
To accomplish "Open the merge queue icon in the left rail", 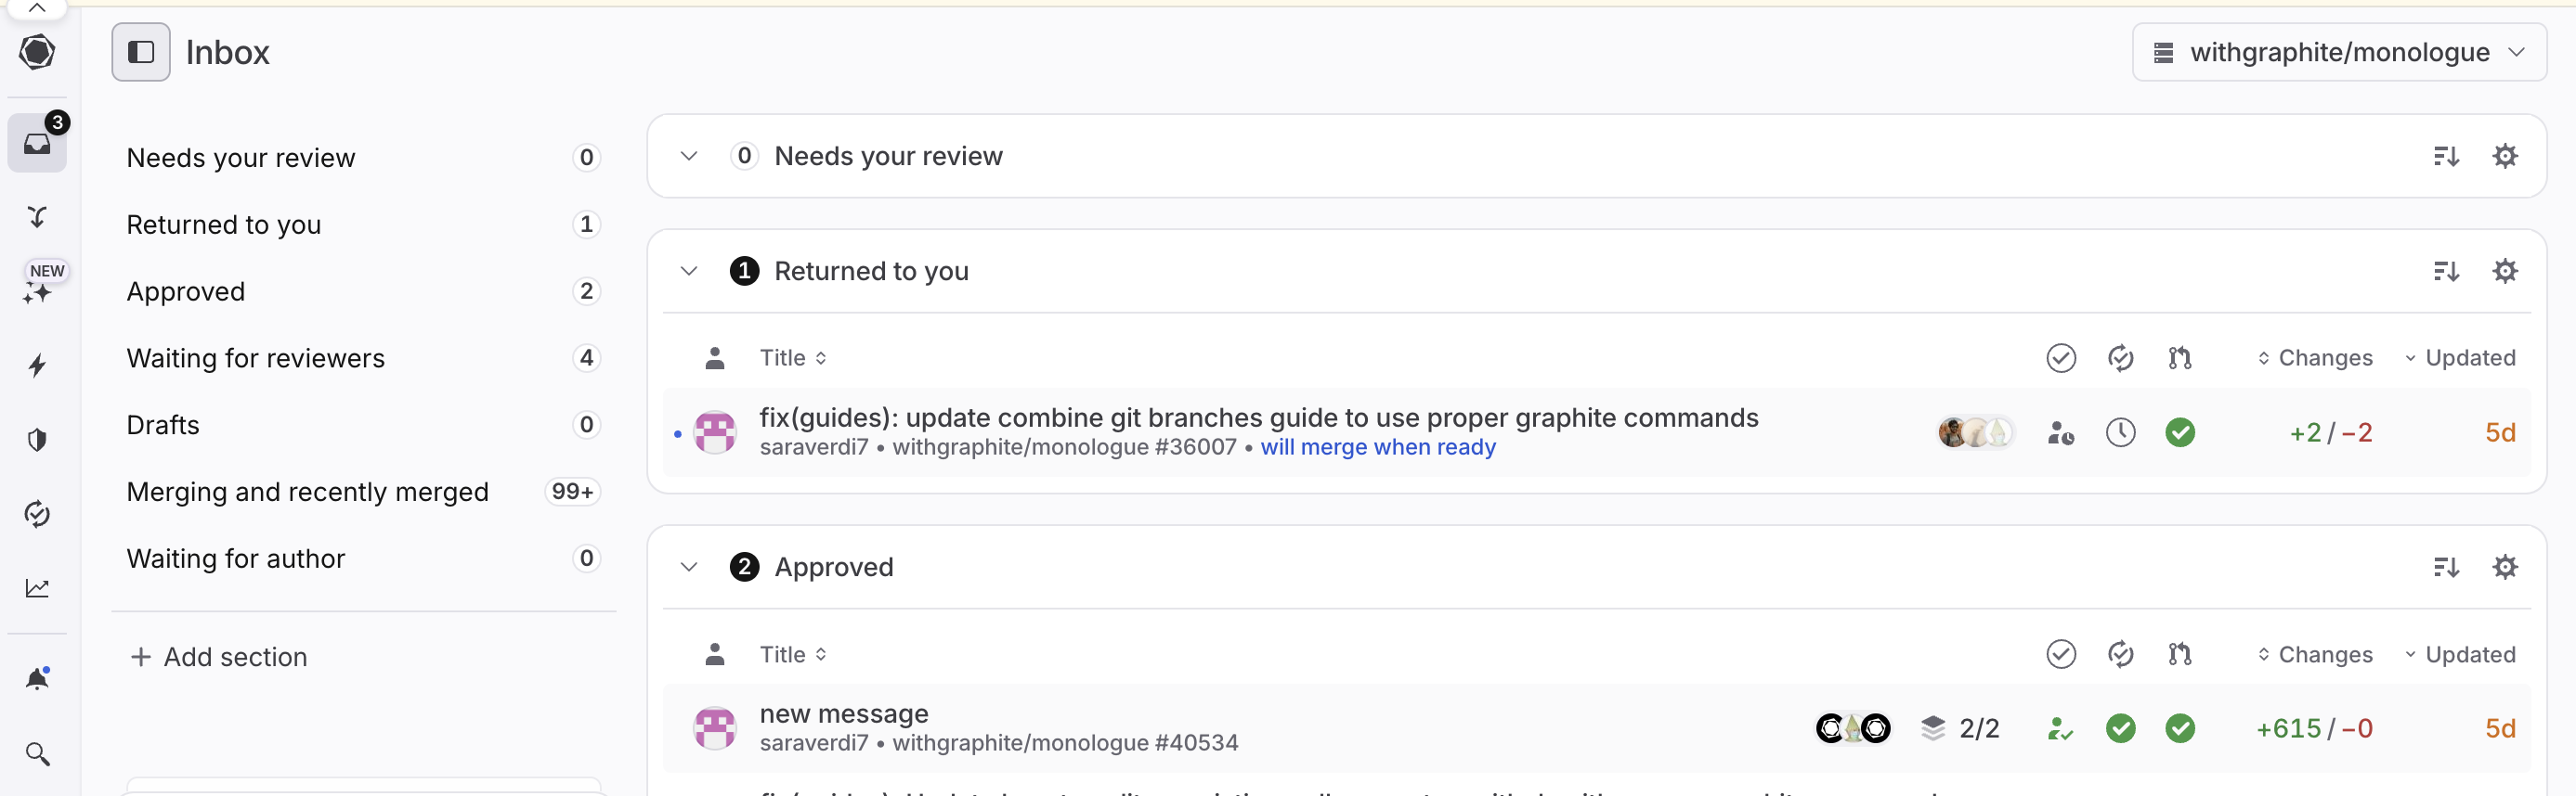I will tap(37, 217).
